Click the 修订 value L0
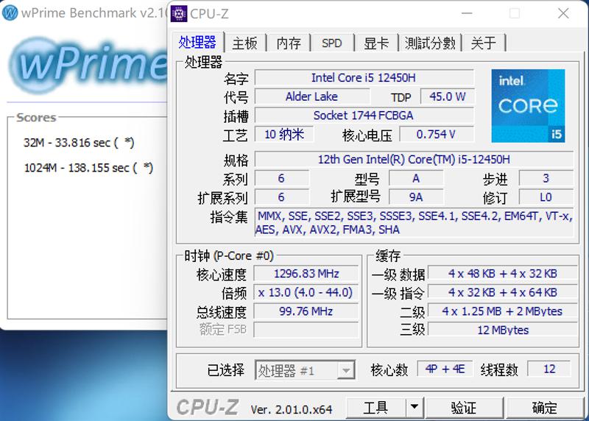This screenshot has width=589, height=421. 546,197
